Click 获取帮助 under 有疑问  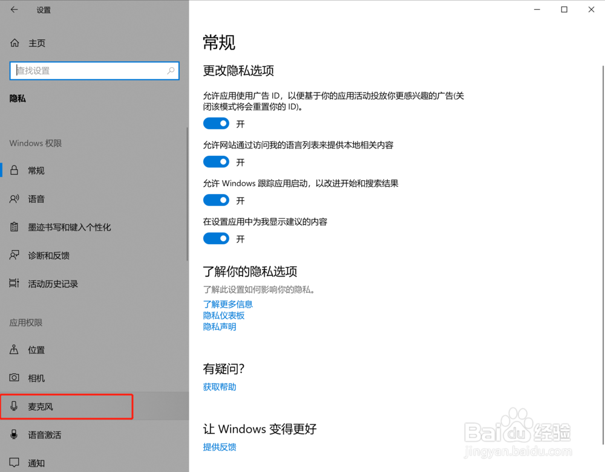[x=219, y=387]
